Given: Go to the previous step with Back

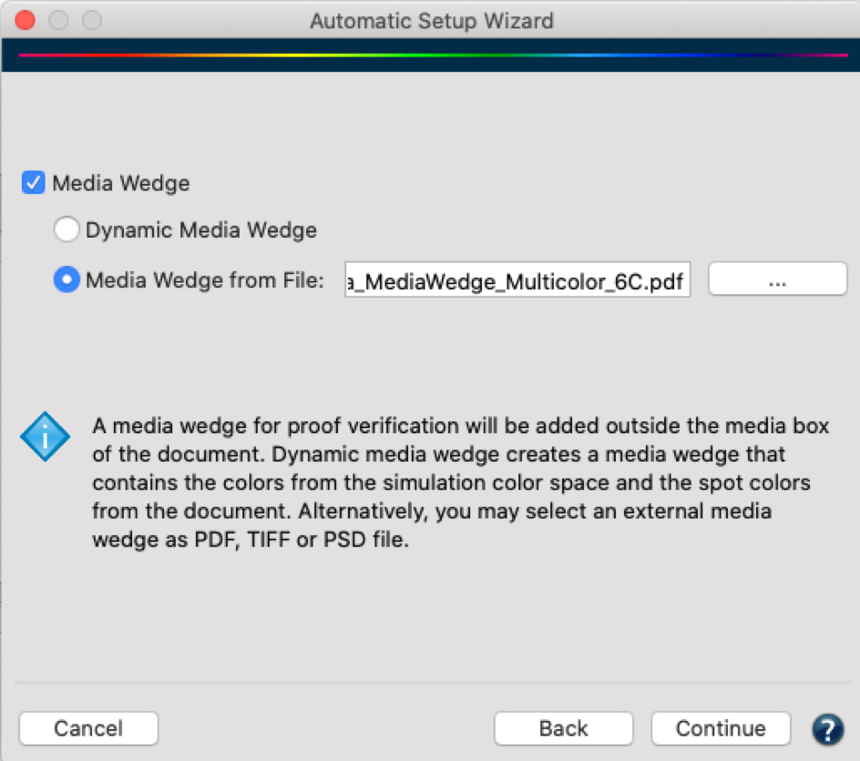Looking at the screenshot, I should coord(563,728).
